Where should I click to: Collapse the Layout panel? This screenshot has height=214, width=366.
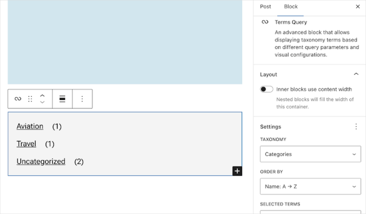click(x=356, y=74)
